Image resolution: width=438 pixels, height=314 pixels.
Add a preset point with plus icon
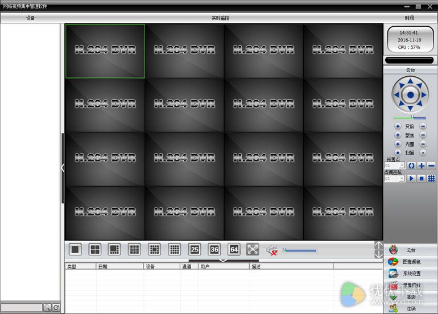[x=422, y=166]
